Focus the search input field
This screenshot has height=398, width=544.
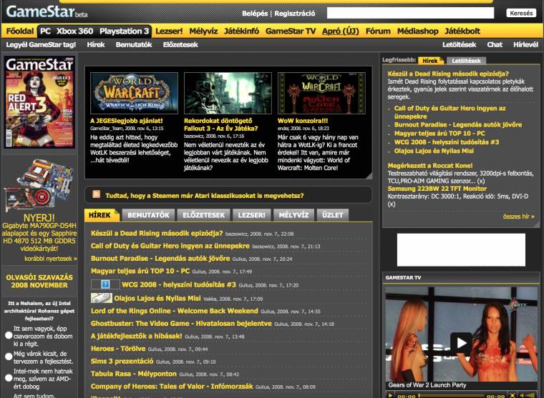point(410,13)
